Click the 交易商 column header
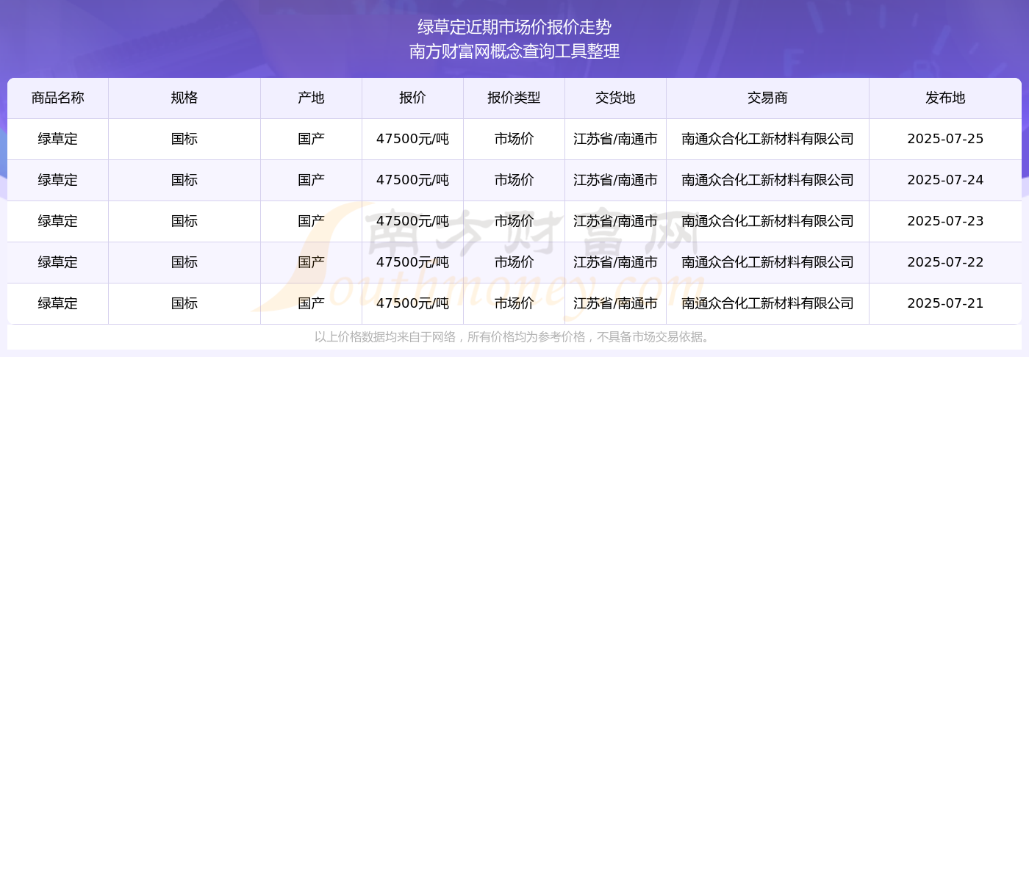Viewport: 1029px width, 885px height. coord(767,98)
